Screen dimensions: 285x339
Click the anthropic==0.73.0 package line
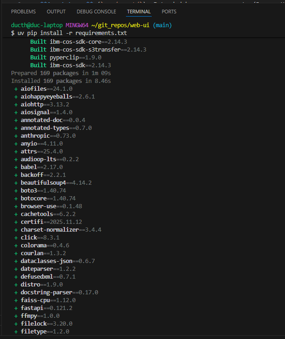click(x=48, y=135)
